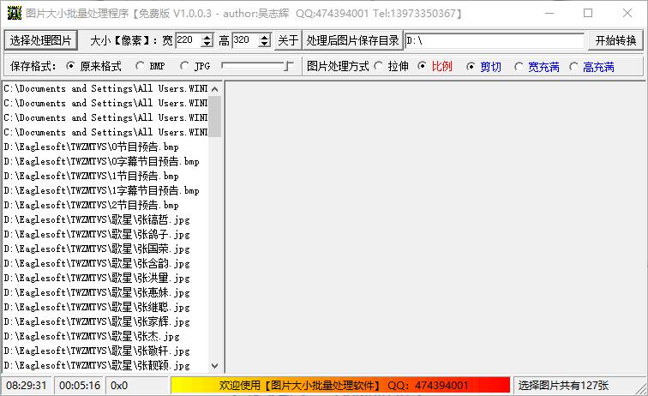Select file 0字幕节目预告.bmp
The width and height of the screenshot is (648, 396).
click(x=105, y=161)
